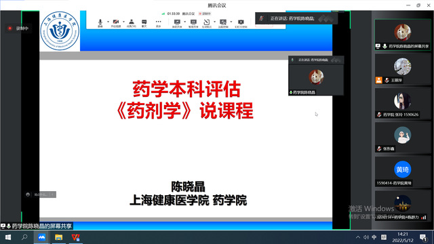The image size is (434, 244).
Task: Mute the microphone in the shared toolbar
Action: (100, 23)
